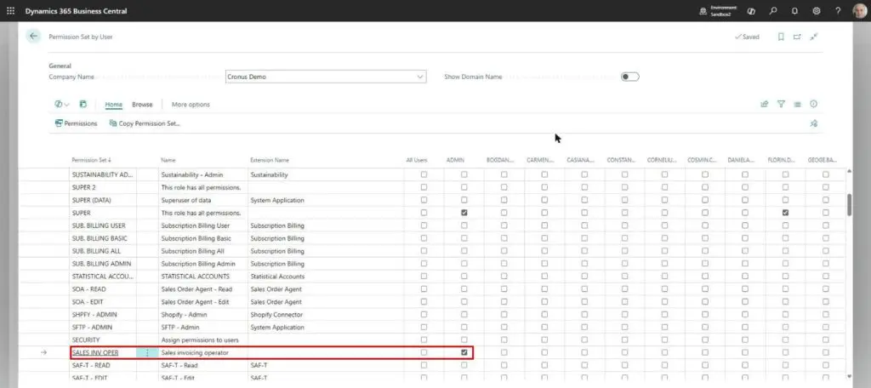Click the pin action bar icon

coord(814,123)
